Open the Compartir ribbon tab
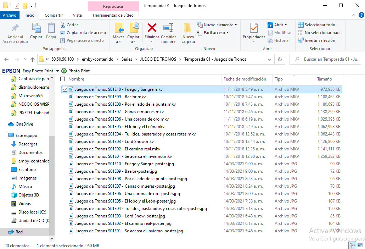The image size is (365, 249). point(54,15)
